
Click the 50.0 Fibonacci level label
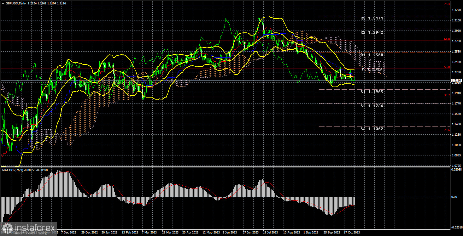coord(447,67)
